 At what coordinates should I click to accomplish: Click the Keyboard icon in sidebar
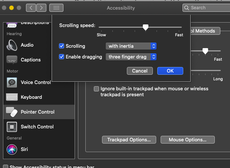tap(12, 97)
